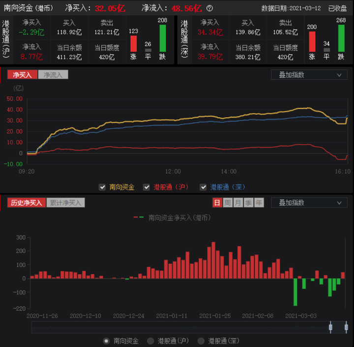Screen dimensions: 354x347
Task: Click the 39.79亿 net inflow value
Action: pos(210,57)
